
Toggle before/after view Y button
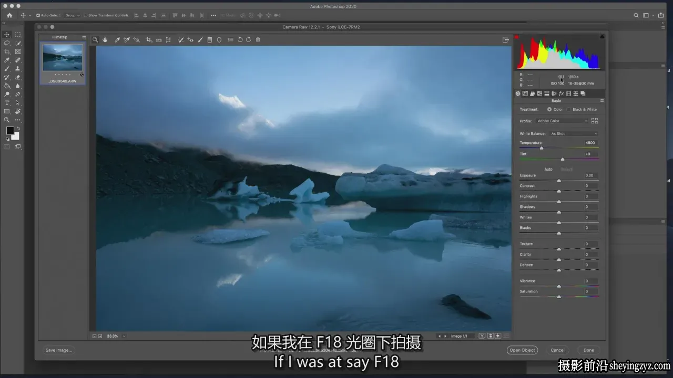click(x=482, y=336)
